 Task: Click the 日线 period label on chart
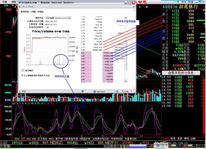tap(6, 5)
